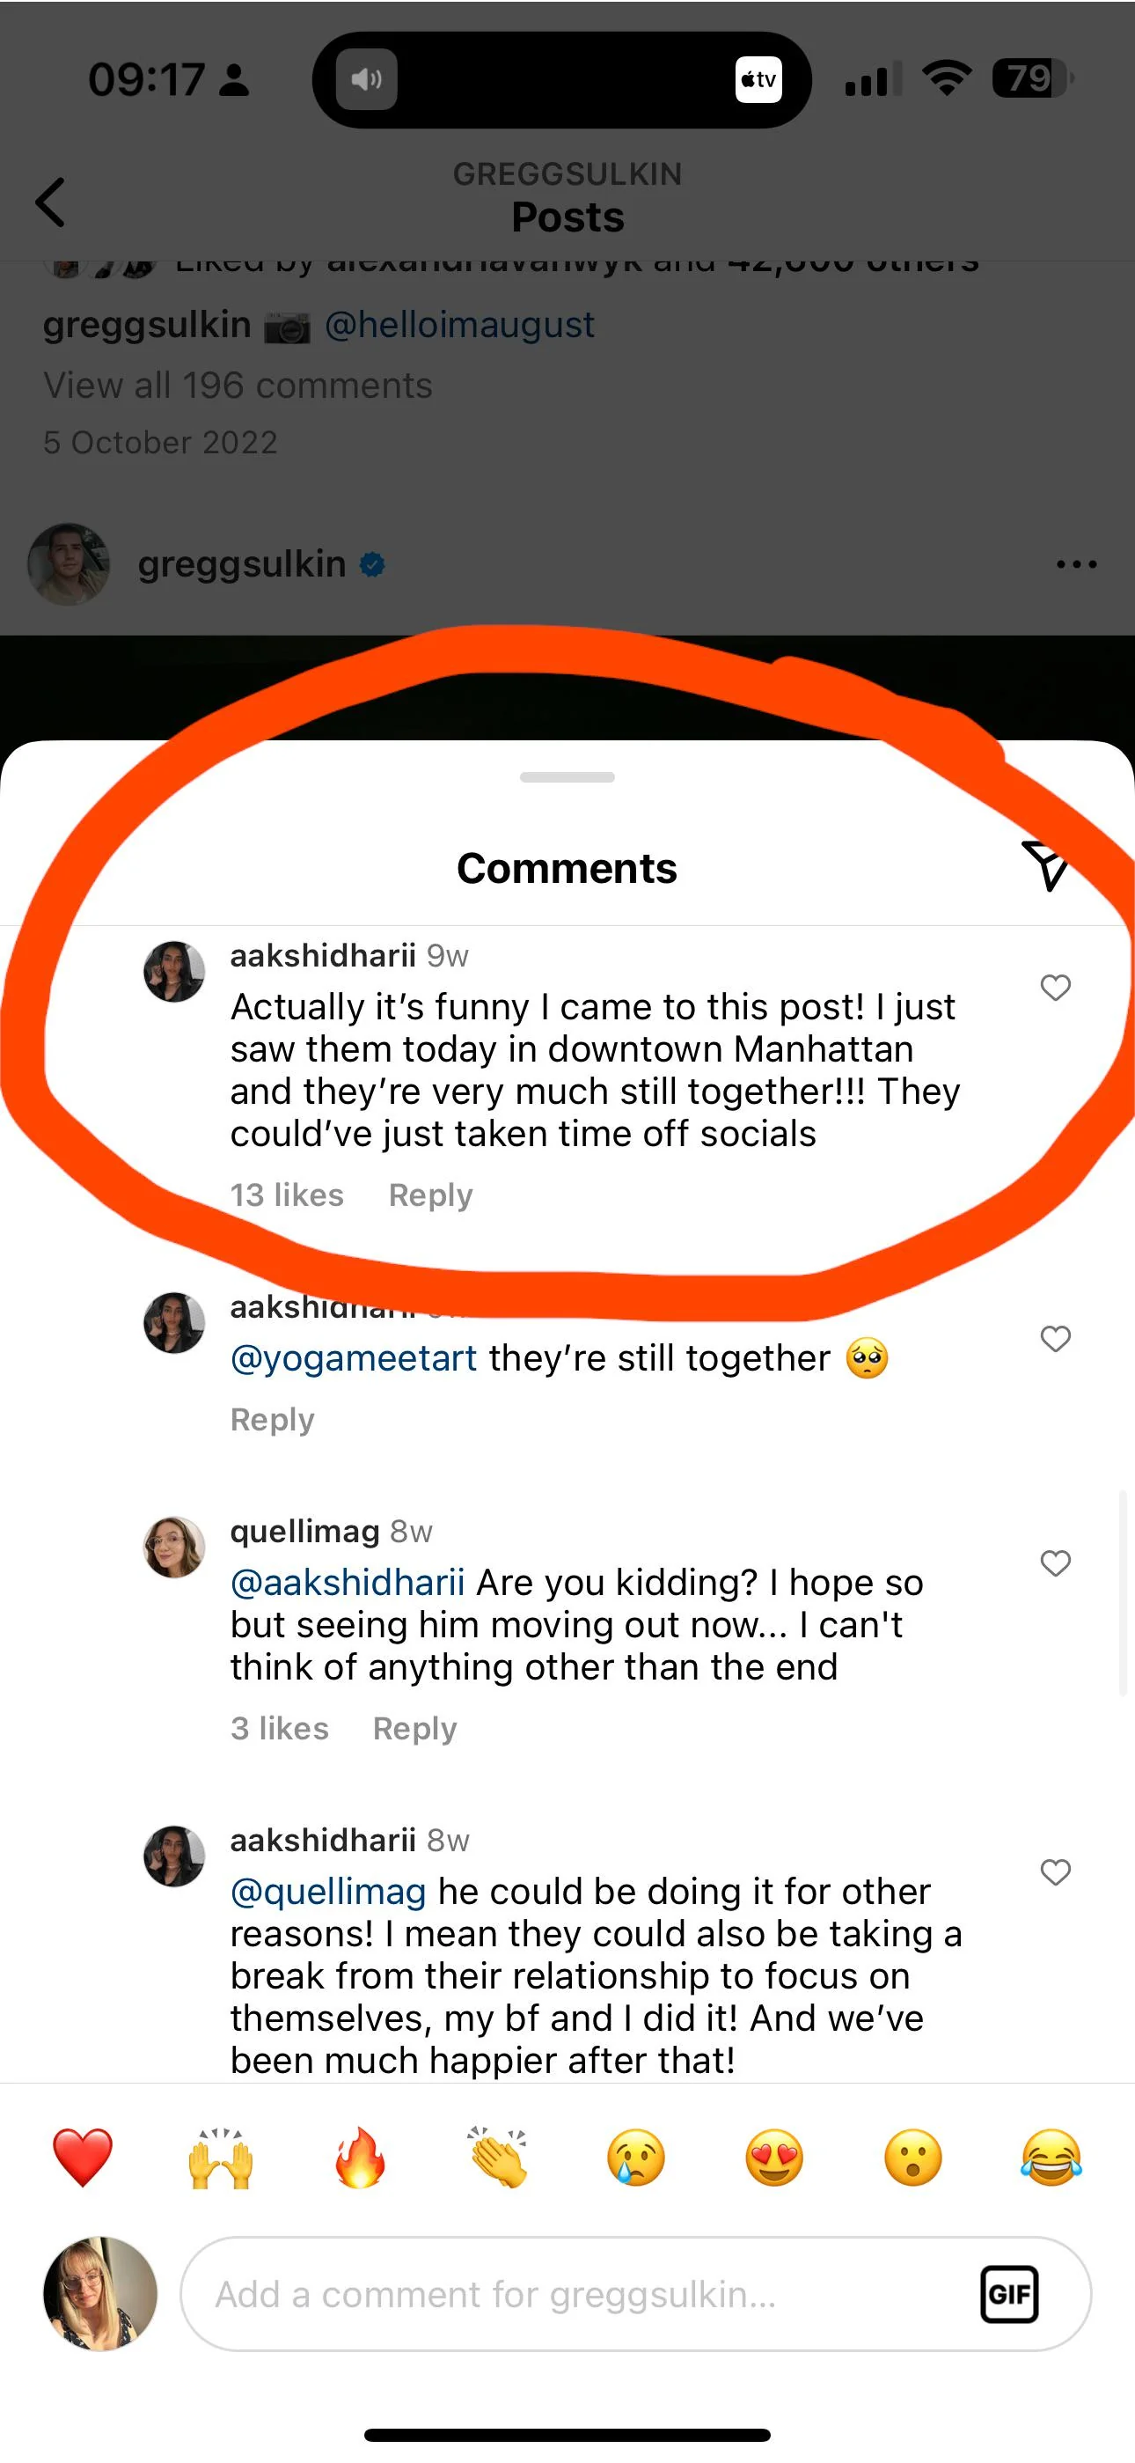This screenshot has width=1135, height=2463.
Task: Like the 'they're still together' comment
Action: 1056,1340
